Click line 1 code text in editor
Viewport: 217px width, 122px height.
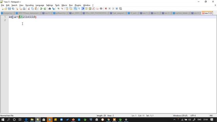pos(23,17)
